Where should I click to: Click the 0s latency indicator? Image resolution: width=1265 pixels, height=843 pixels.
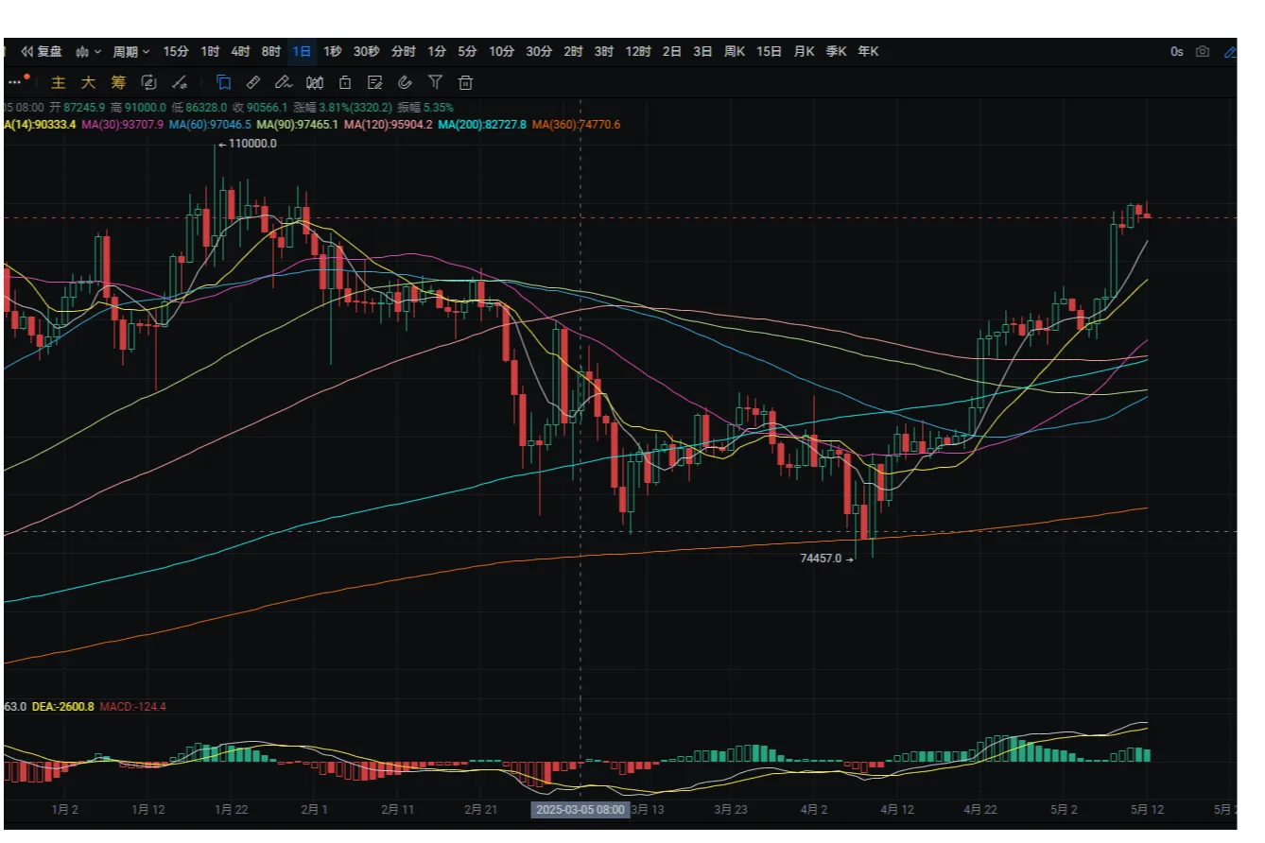pyautogui.click(x=1176, y=52)
